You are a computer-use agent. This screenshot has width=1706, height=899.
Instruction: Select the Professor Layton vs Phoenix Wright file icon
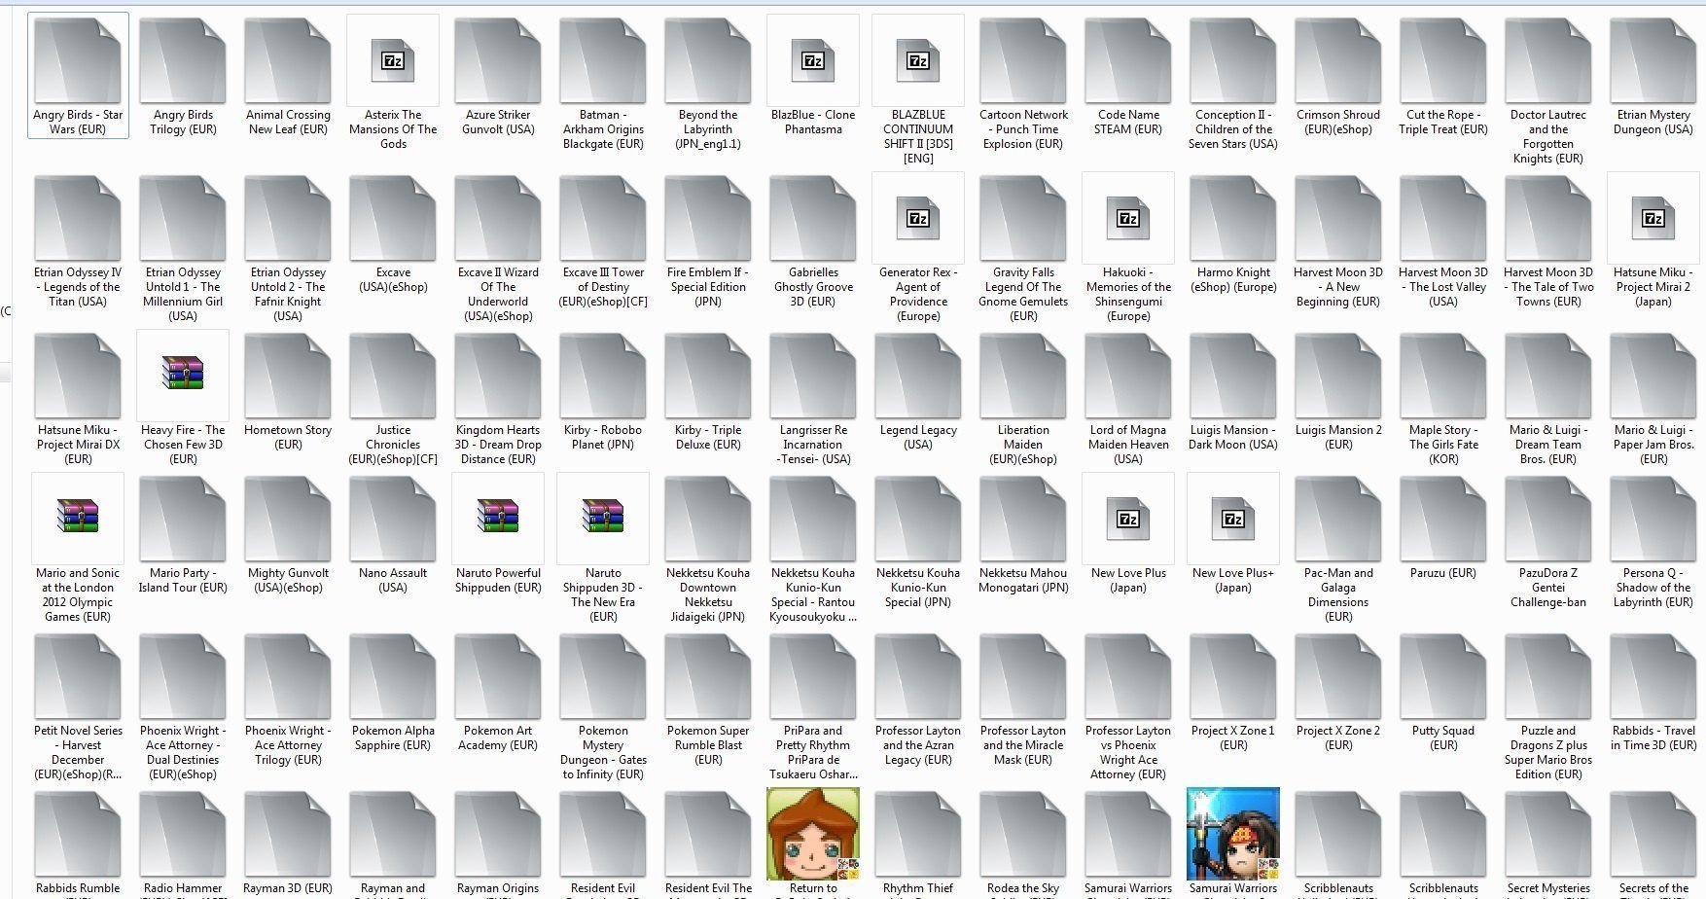(1128, 676)
